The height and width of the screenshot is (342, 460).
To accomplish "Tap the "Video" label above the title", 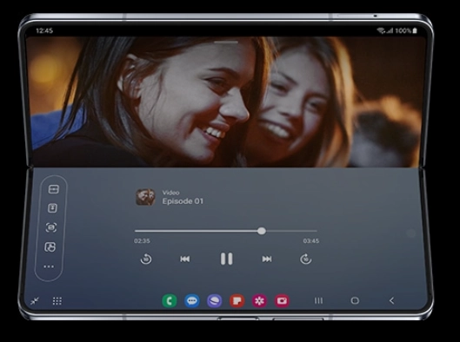I will (x=170, y=193).
